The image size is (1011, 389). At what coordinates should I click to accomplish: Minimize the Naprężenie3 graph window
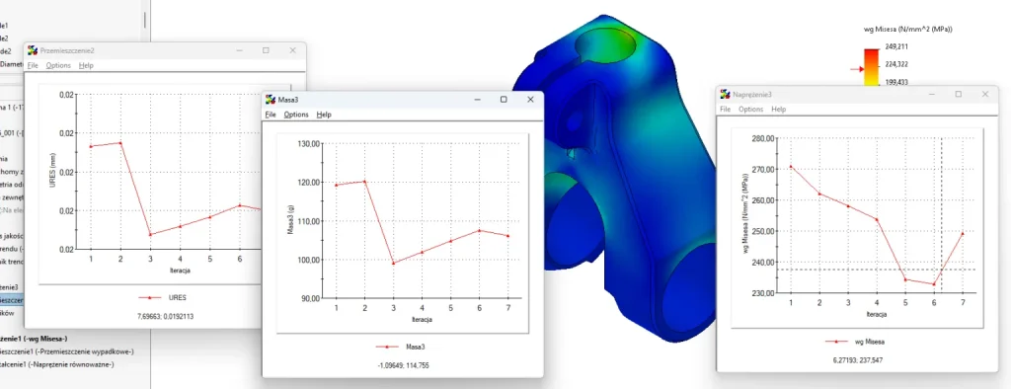(932, 94)
